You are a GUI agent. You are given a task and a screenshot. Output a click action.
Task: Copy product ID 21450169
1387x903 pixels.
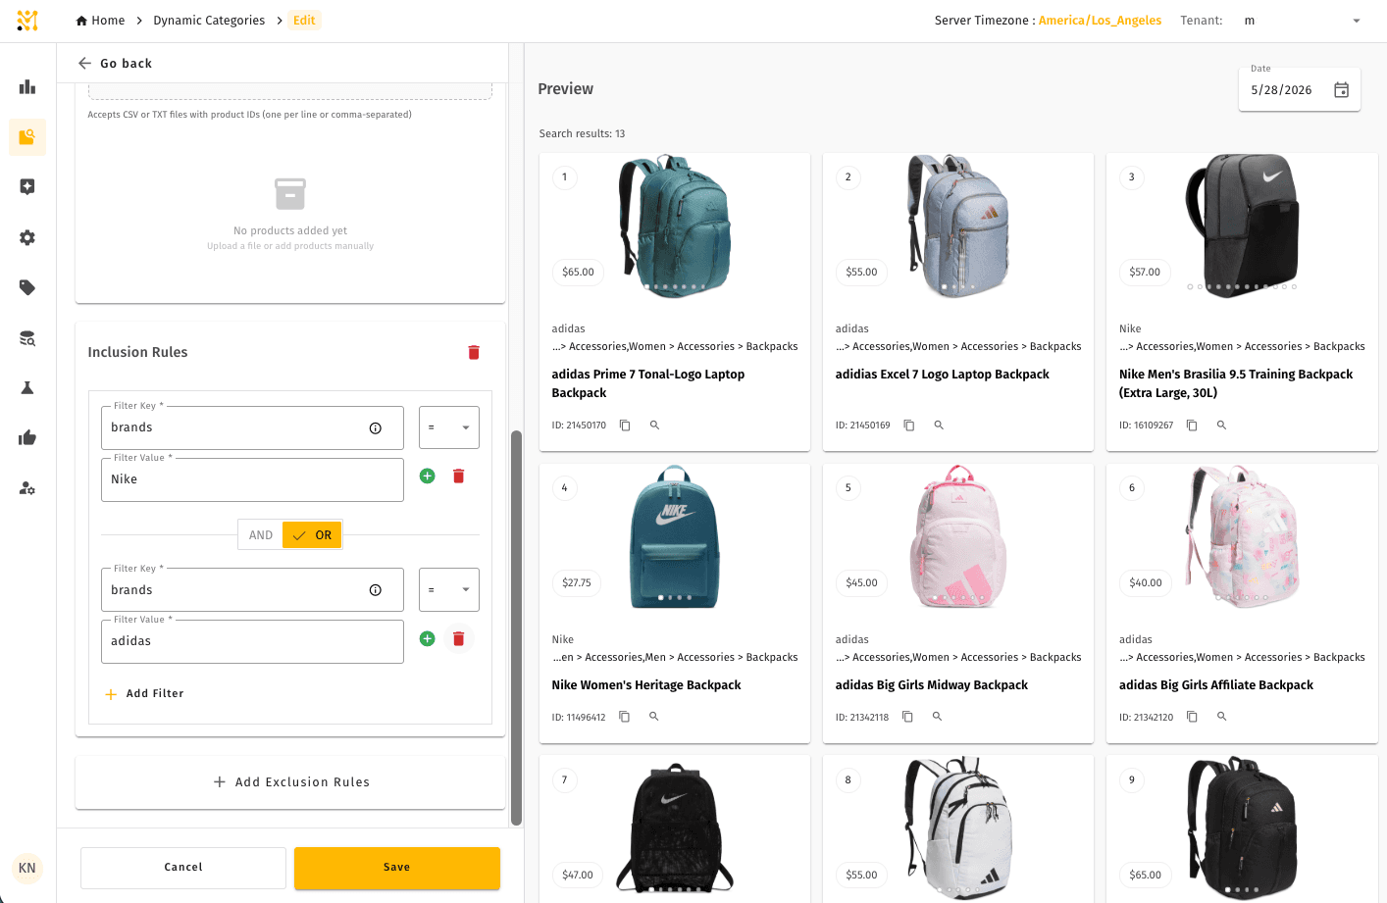[x=909, y=426]
